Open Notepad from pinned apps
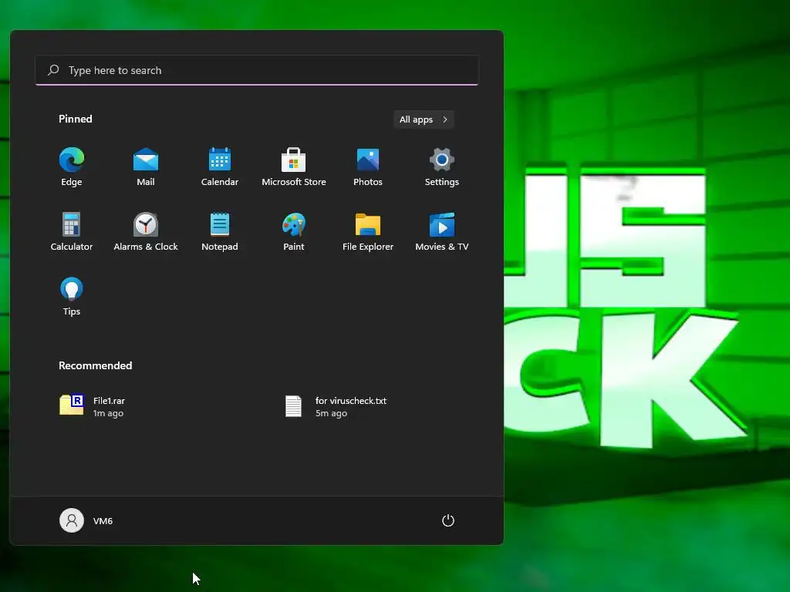Screen dimensions: 790x592 [x=220, y=231]
